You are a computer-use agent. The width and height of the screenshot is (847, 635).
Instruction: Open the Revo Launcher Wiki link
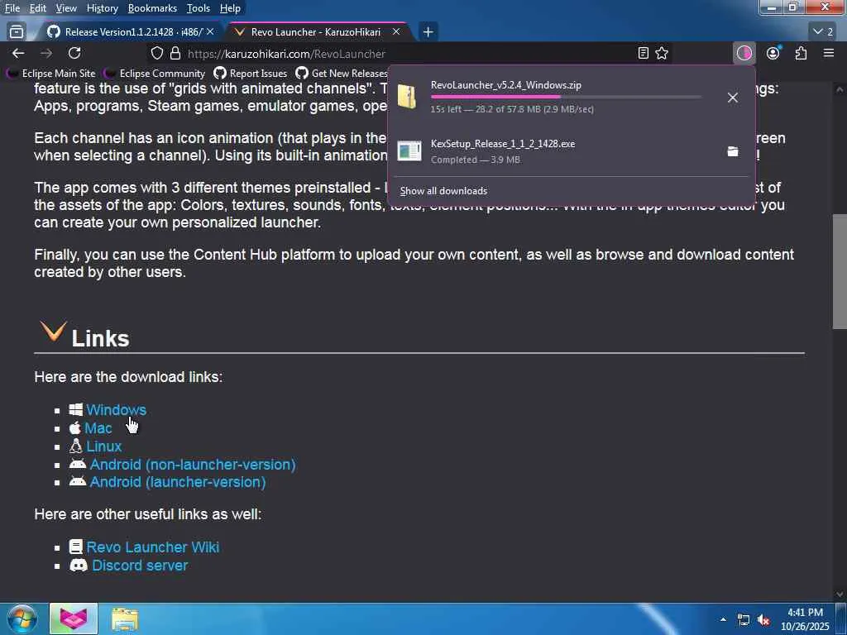point(153,547)
